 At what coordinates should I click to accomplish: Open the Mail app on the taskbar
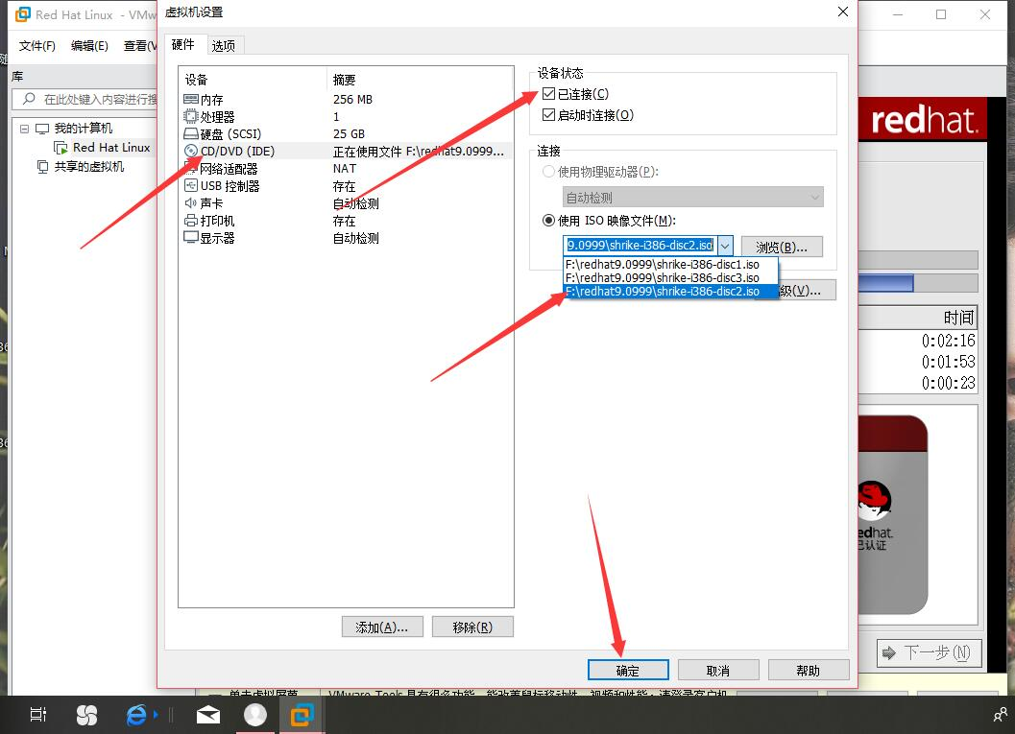coord(208,715)
